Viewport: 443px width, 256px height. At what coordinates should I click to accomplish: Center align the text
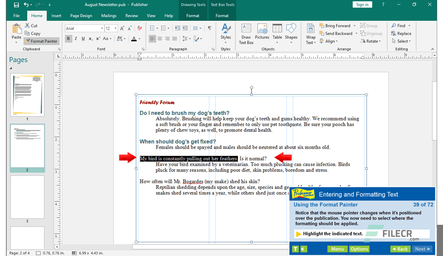tap(160, 39)
